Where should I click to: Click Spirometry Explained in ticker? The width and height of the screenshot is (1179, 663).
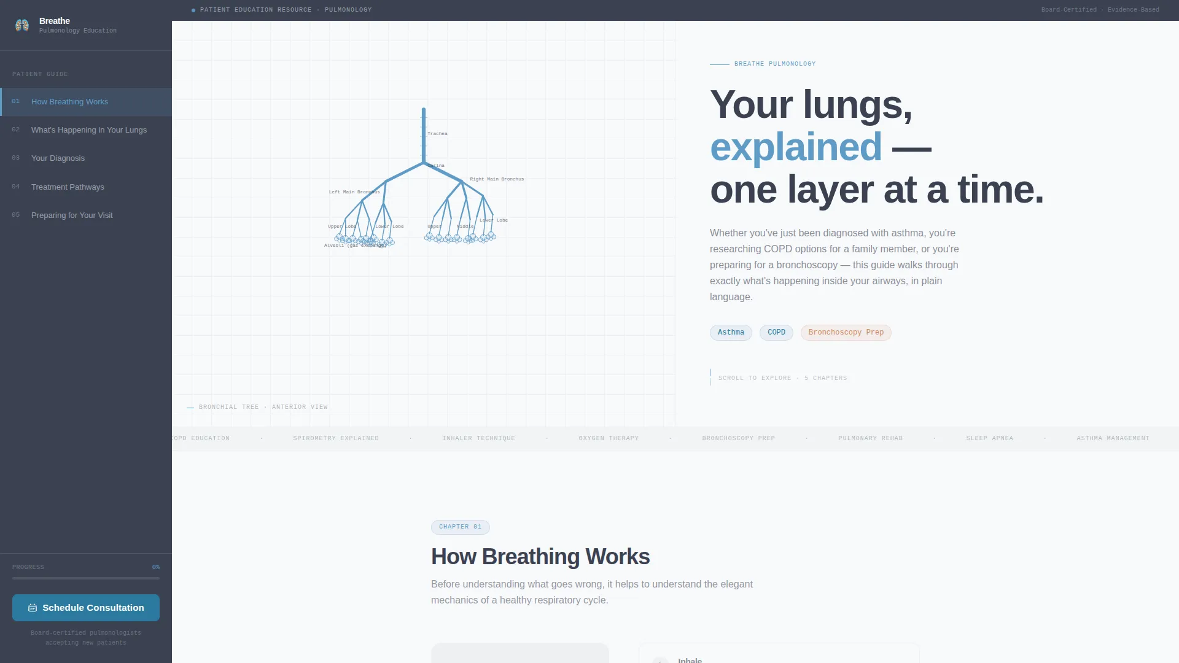pyautogui.click(x=336, y=438)
